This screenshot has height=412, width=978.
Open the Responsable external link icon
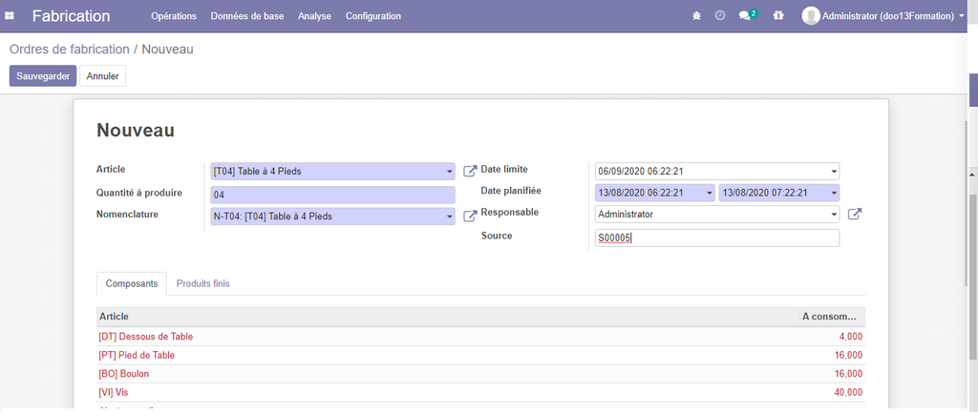pyautogui.click(x=855, y=215)
